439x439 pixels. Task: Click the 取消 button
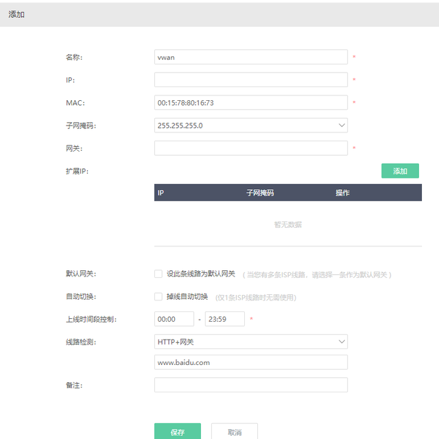235,431
